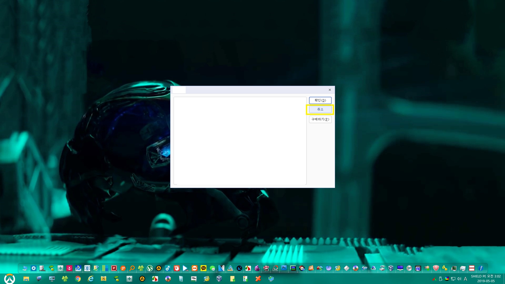Image resolution: width=505 pixels, height=284 pixels.
Task: Open File Explorer from the taskbar
Action: pos(26,279)
